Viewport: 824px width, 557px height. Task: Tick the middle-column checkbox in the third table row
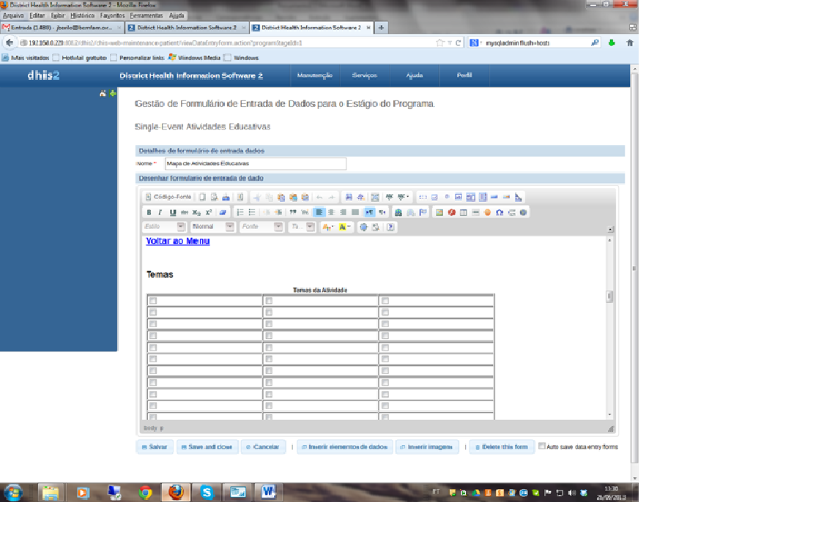(269, 324)
